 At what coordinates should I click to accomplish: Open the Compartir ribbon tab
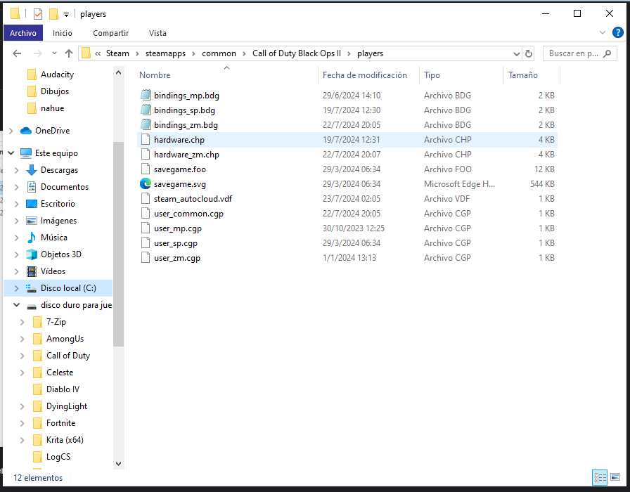pyautogui.click(x=111, y=33)
